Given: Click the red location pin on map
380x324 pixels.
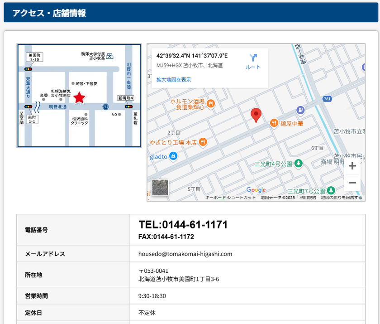Looking at the screenshot, I should [256, 116].
